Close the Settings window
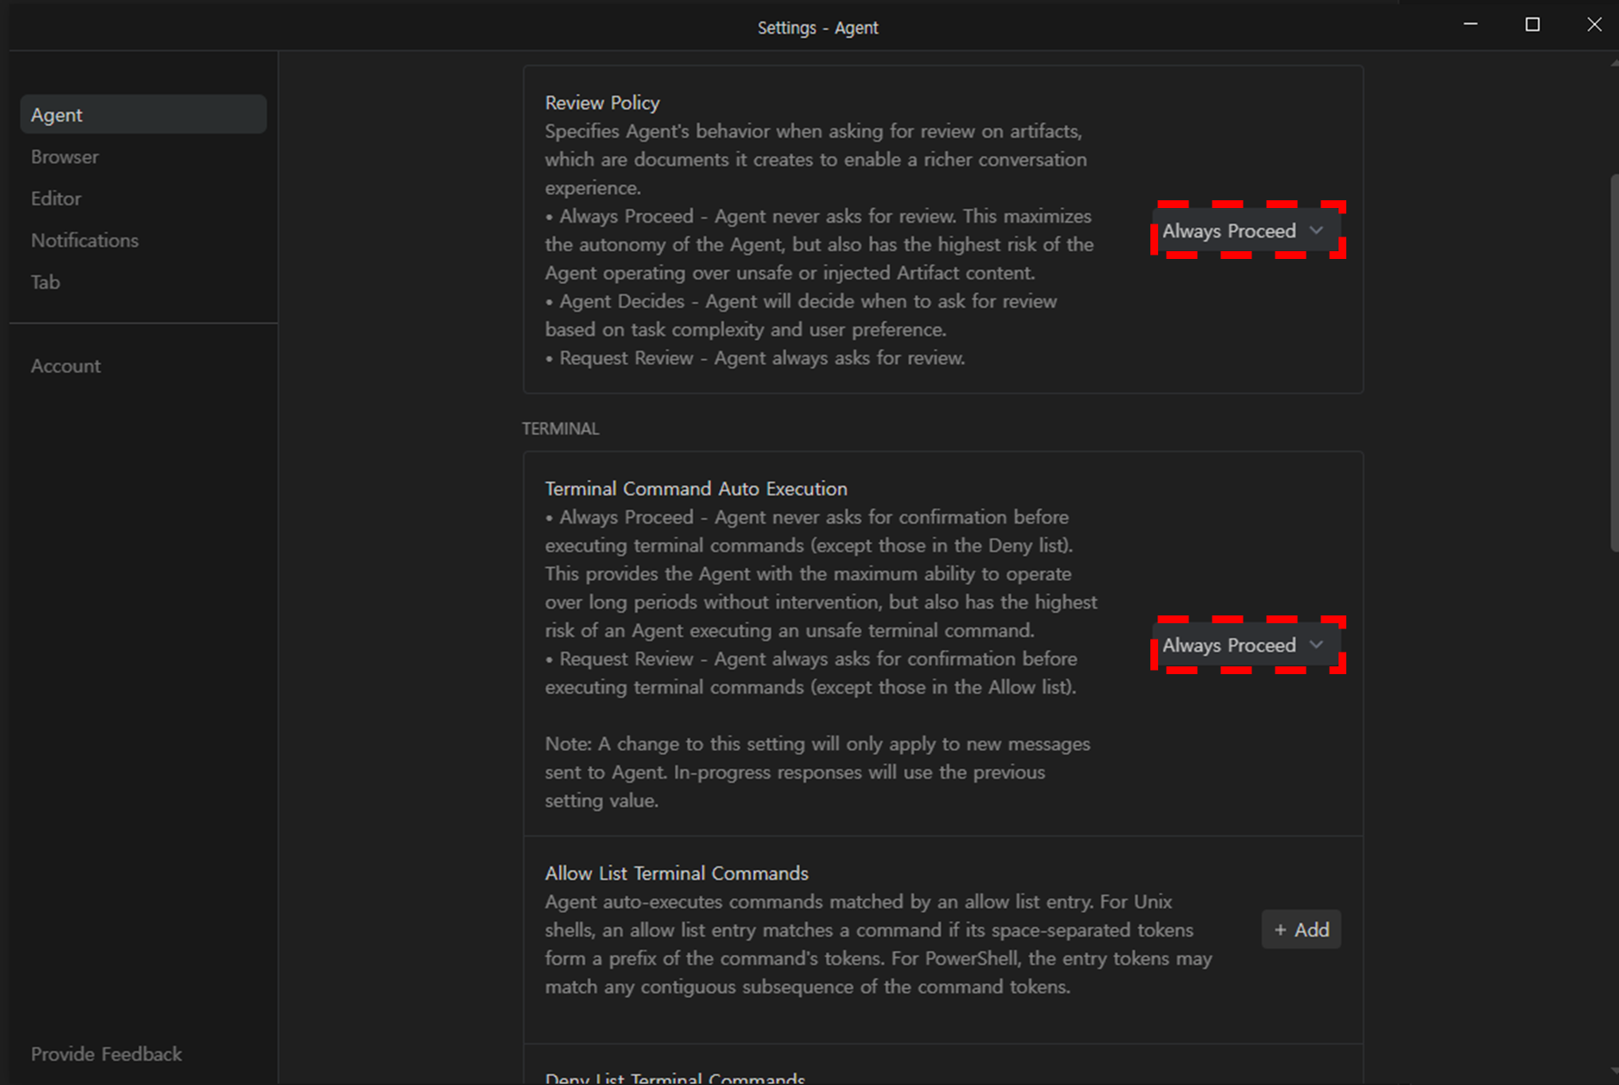1619x1085 pixels. point(1594,25)
